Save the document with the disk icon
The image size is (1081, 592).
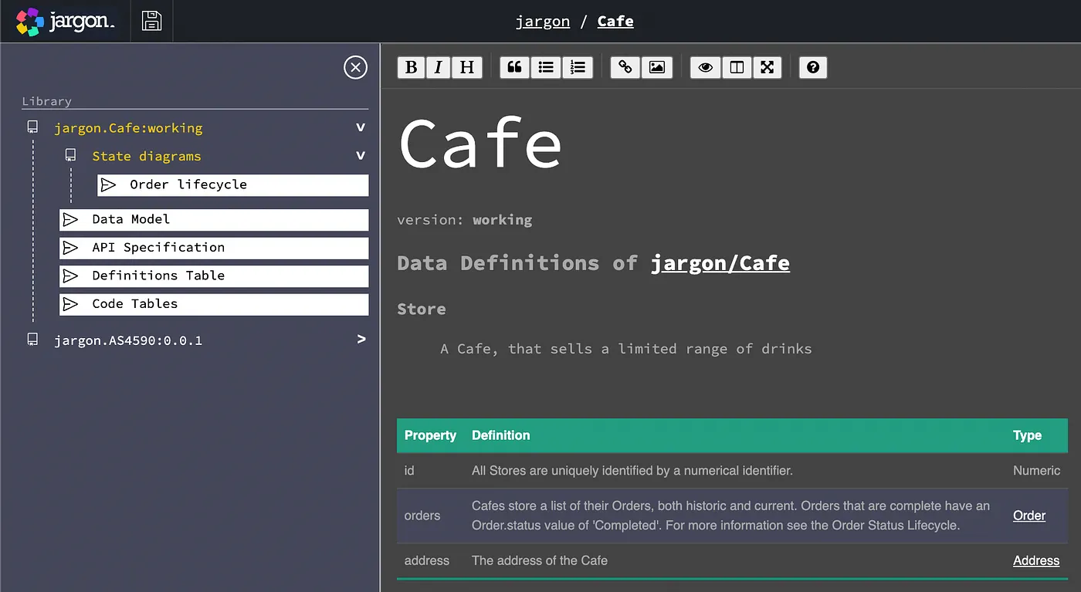pos(151,21)
